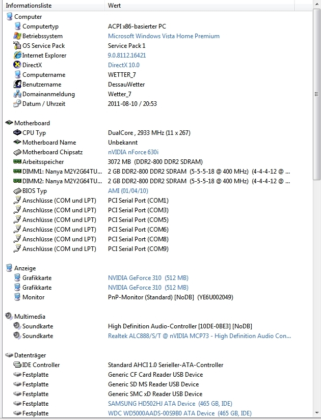The height and width of the screenshot is (420, 321).
Task: Click the DirectX icon
Action: (x=17, y=65)
